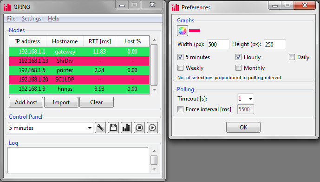Viewport: 320px width, 182px height.
Task: Minimize the GPING window
Action: [x=122, y=5]
